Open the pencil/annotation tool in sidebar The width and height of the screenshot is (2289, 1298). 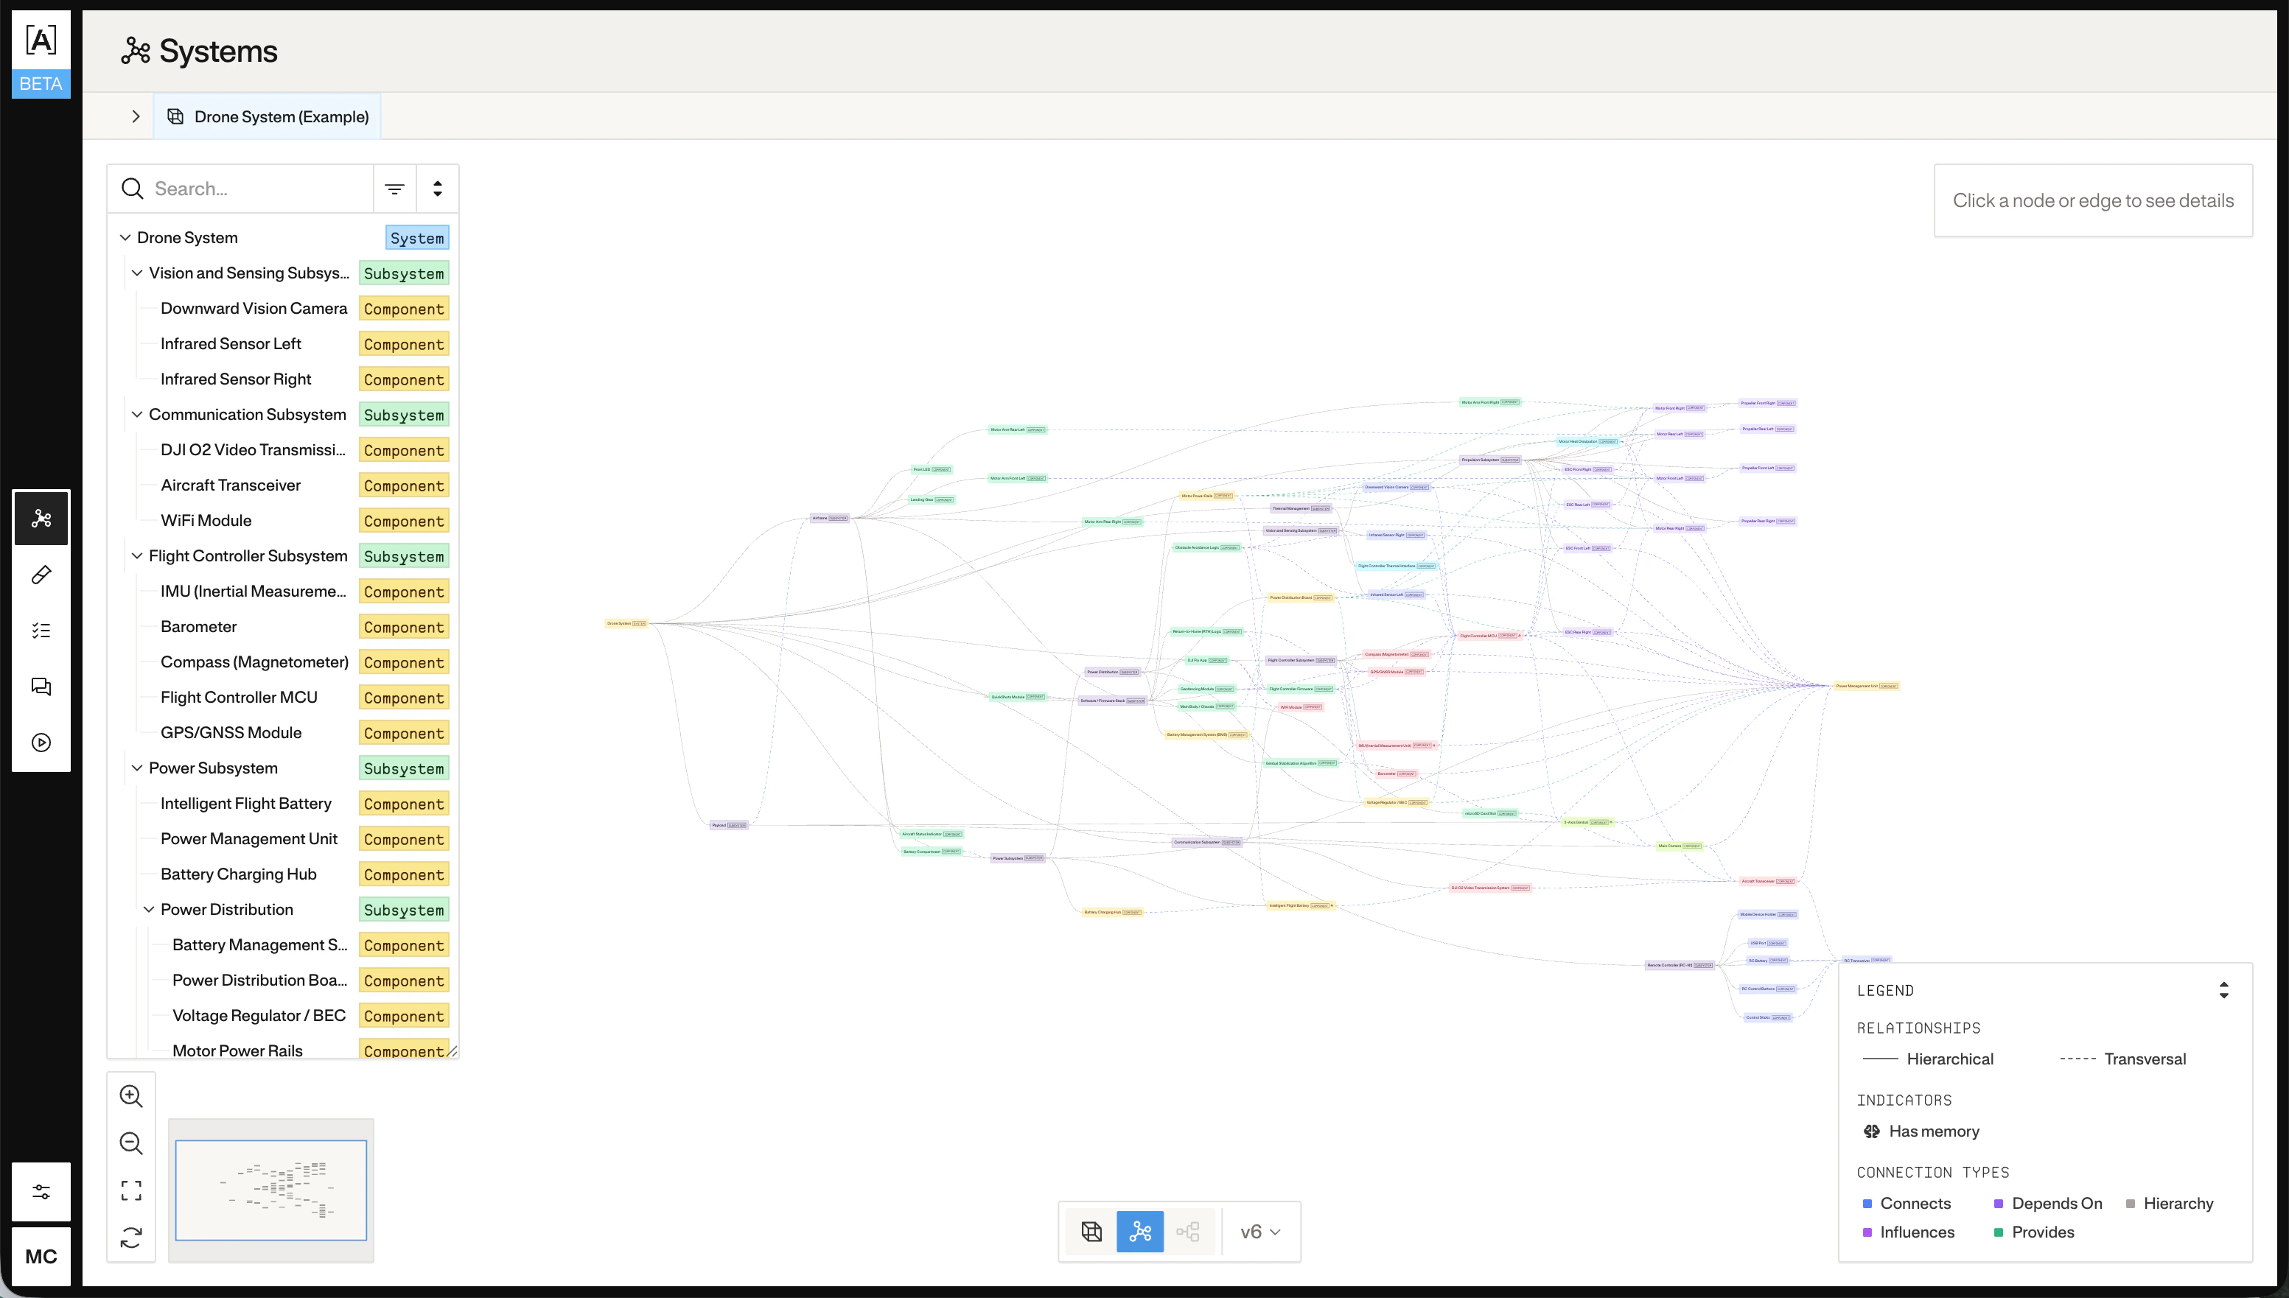[41, 574]
